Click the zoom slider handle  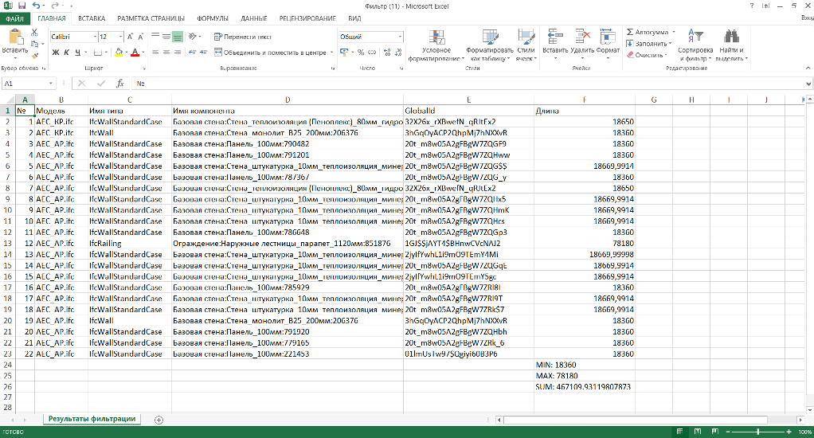758,432
